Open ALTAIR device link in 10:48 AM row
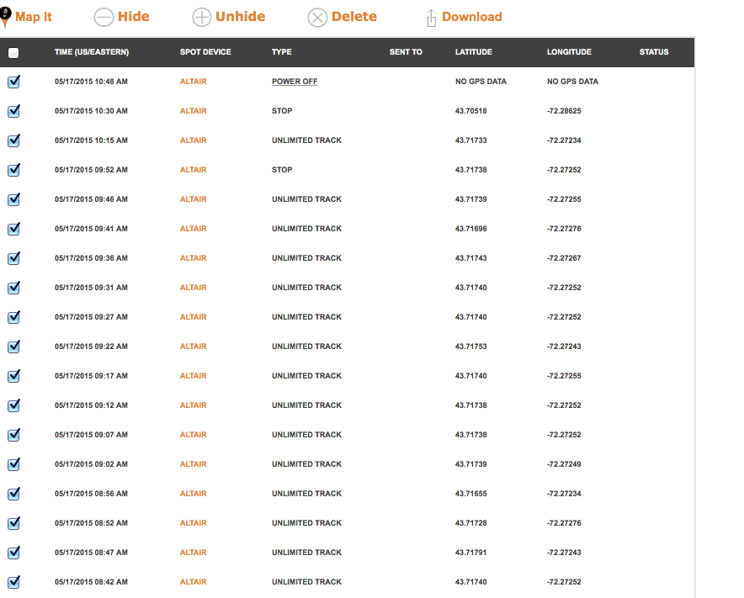 click(x=193, y=82)
